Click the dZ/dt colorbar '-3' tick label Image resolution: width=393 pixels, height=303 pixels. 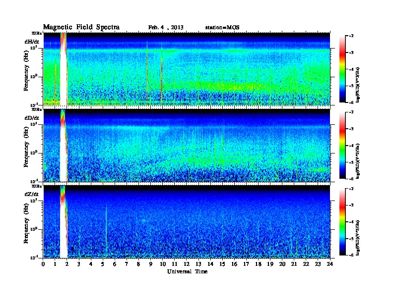(x=351, y=205)
